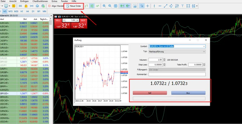
Task: Select the M30 timeframe
Action: pyautogui.click(x=16, y=11)
